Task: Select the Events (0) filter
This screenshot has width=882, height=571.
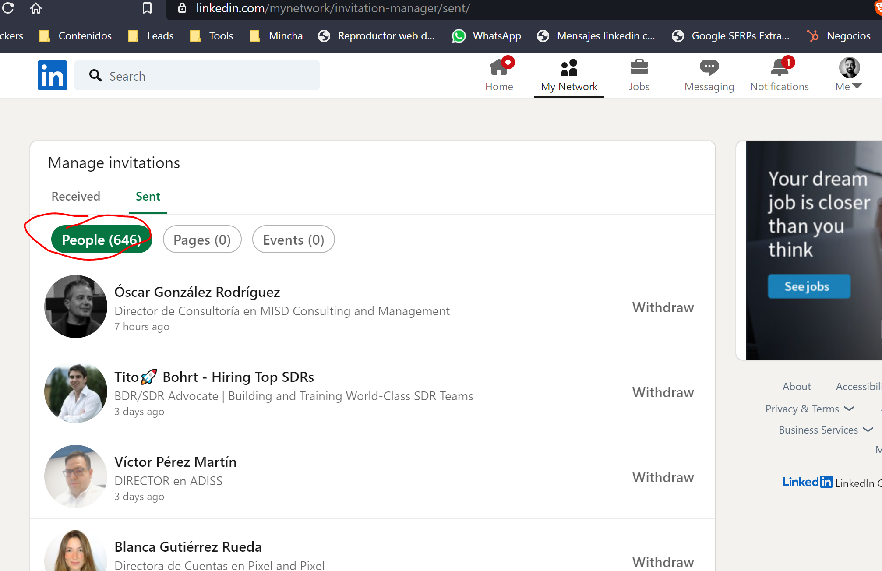Action: (x=293, y=240)
